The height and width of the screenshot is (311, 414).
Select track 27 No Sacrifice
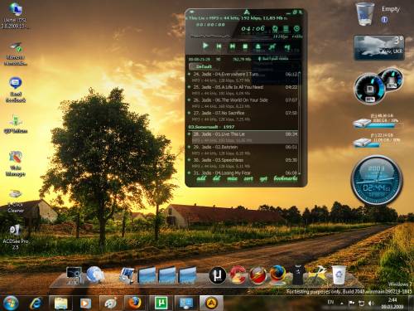click(x=243, y=116)
